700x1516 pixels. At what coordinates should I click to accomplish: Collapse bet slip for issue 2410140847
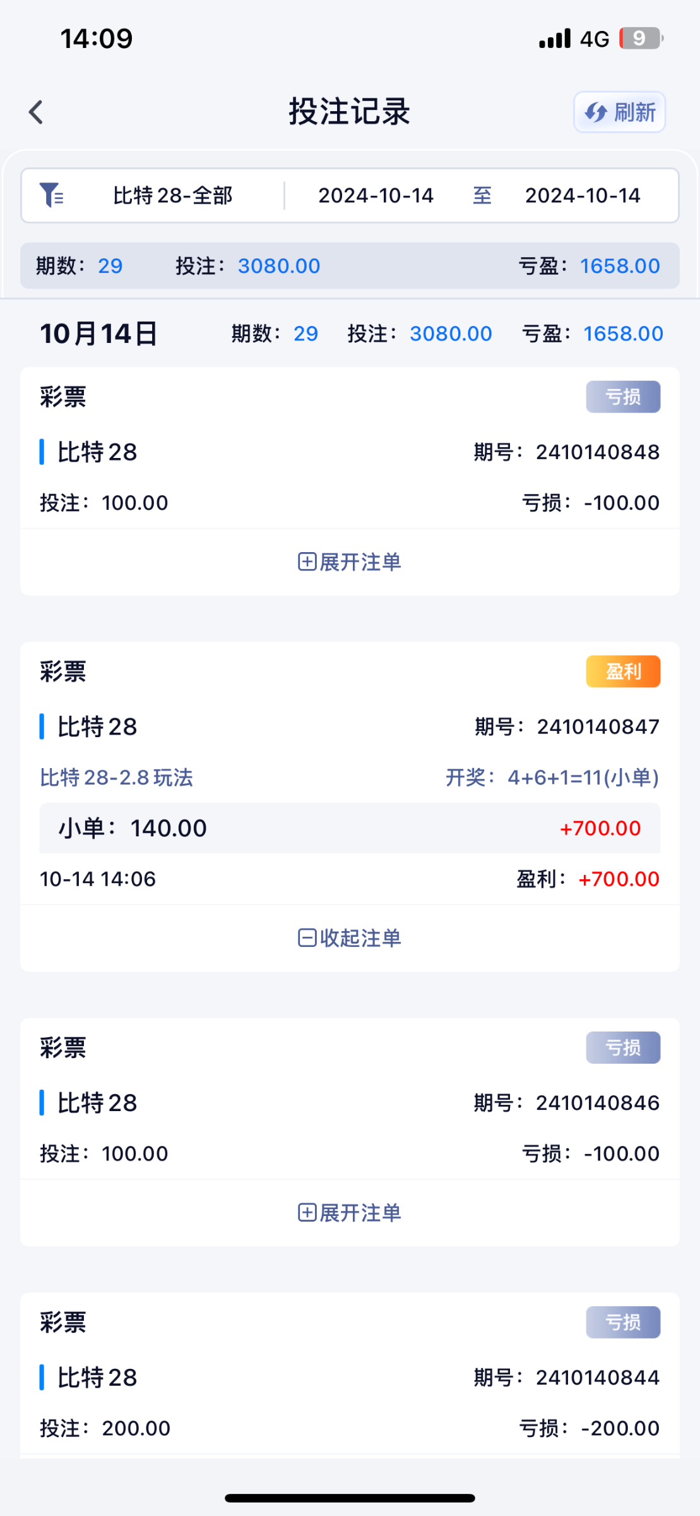tap(350, 938)
